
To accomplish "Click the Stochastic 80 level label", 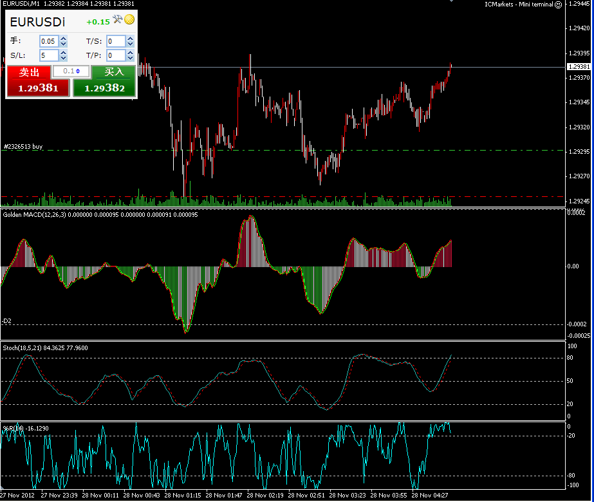I will (x=570, y=358).
